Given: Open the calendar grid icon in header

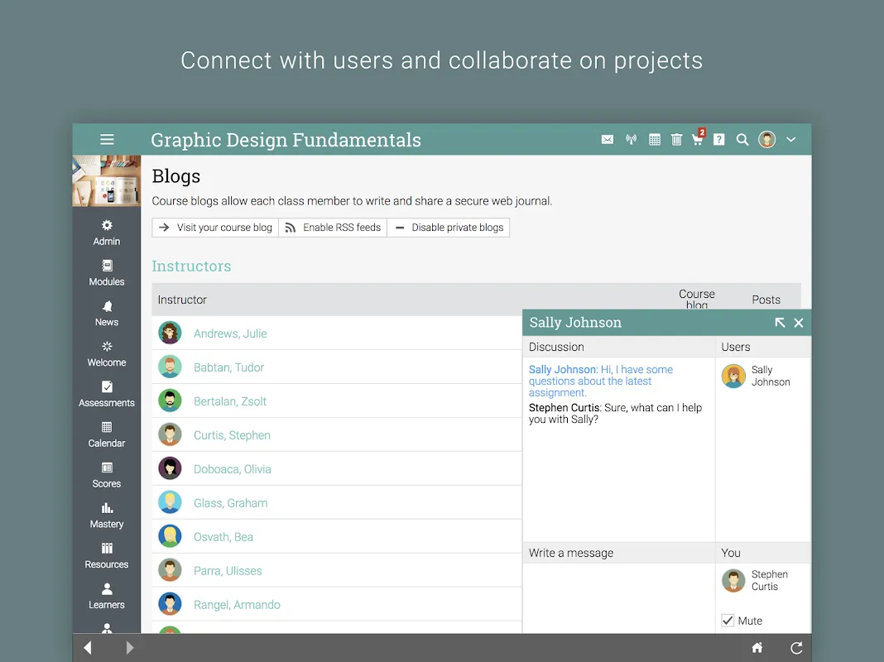Looking at the screenshot, I should tap(655, 140).
